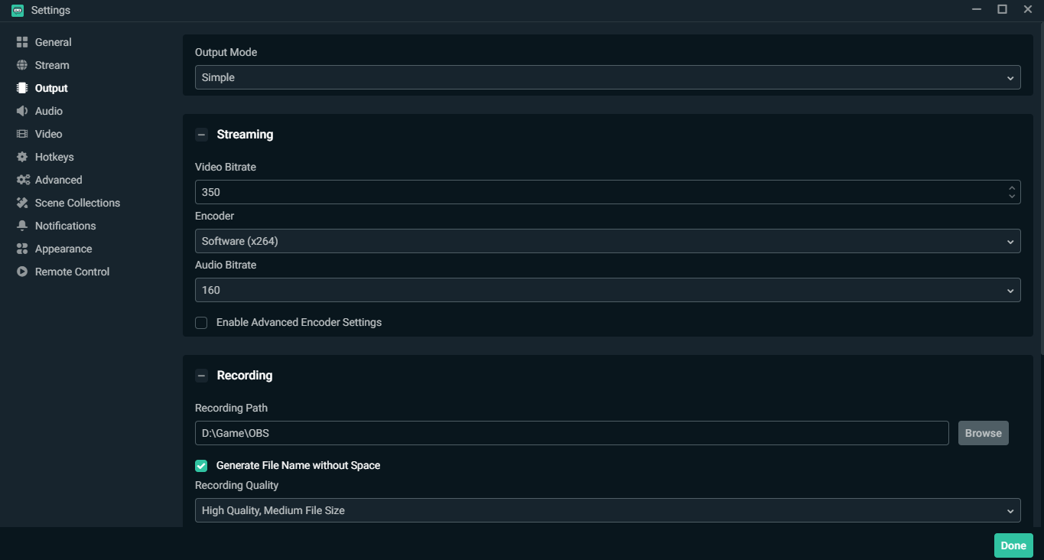Viewport: 1044px width, 560px height.
Task: Open the Stream settings via globe icon
Action: click(21, 64)
